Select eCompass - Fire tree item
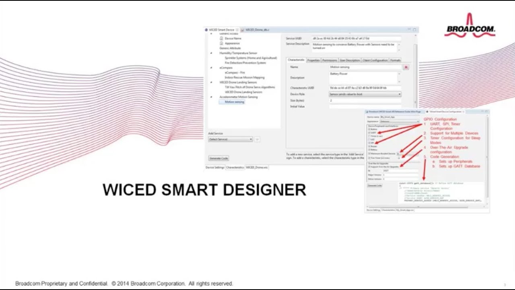 (235, 72)
